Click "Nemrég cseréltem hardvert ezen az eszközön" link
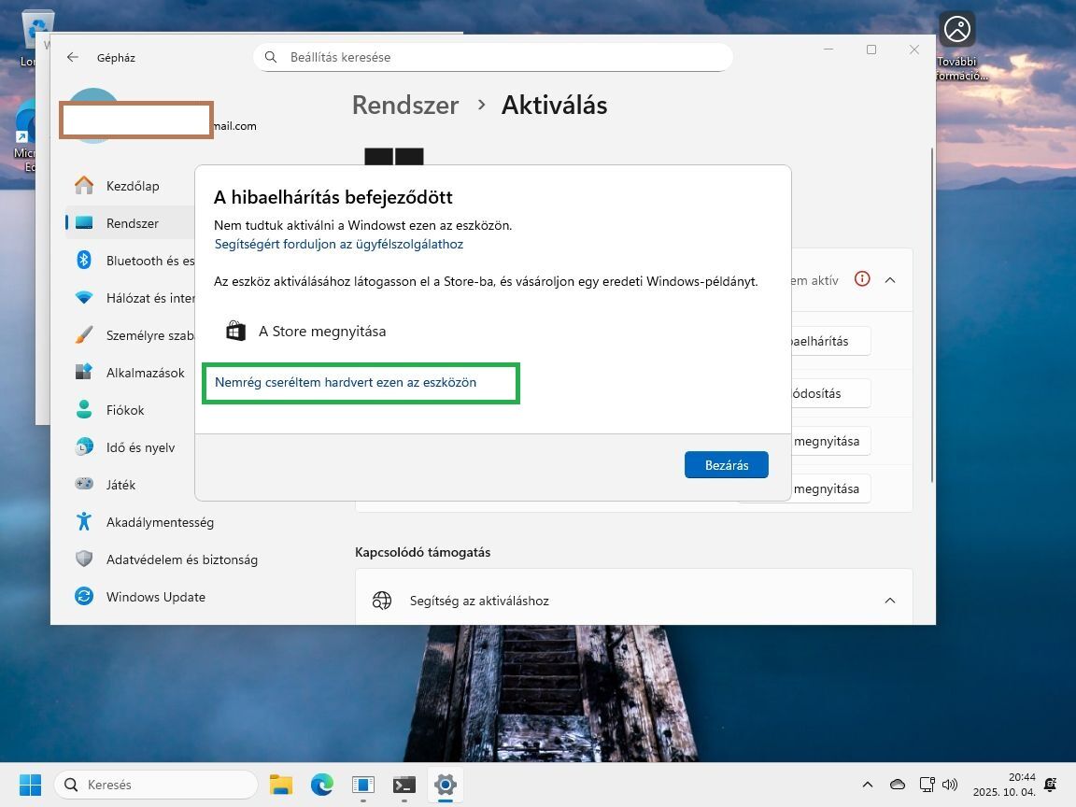Viewport: 1076px width, 807px height. pos(346,382)
